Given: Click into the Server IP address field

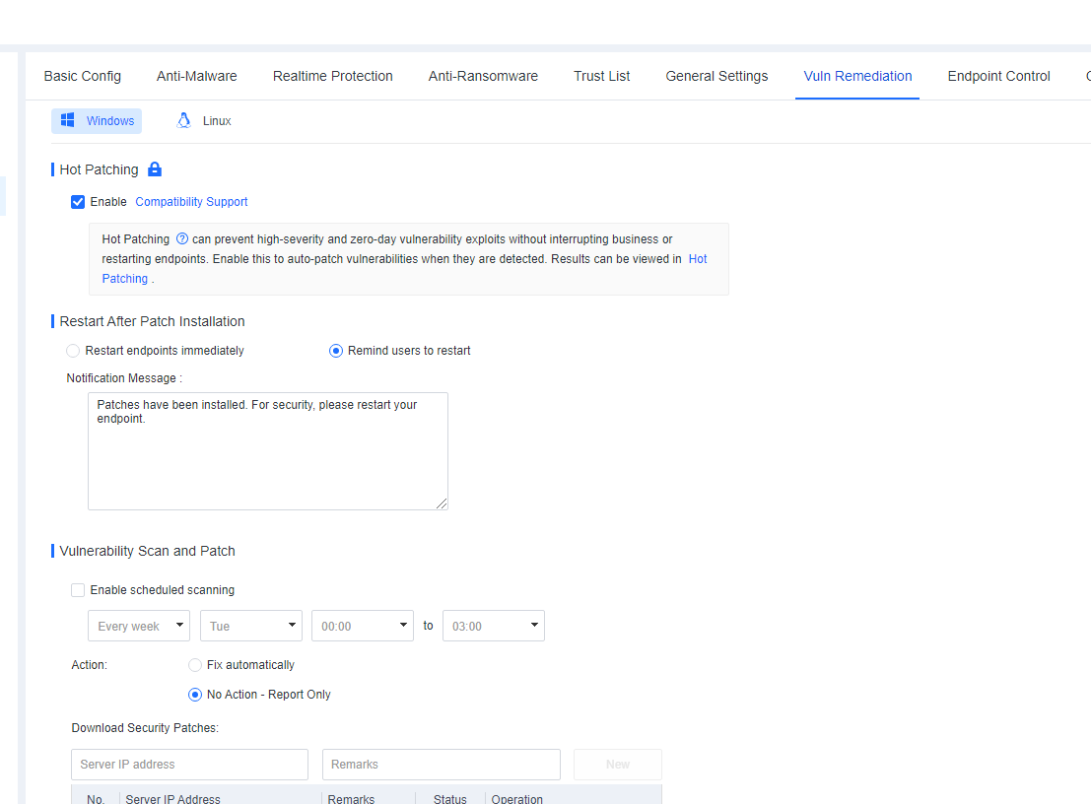Looking at the screenshot, I should click(x=189, y=765).
